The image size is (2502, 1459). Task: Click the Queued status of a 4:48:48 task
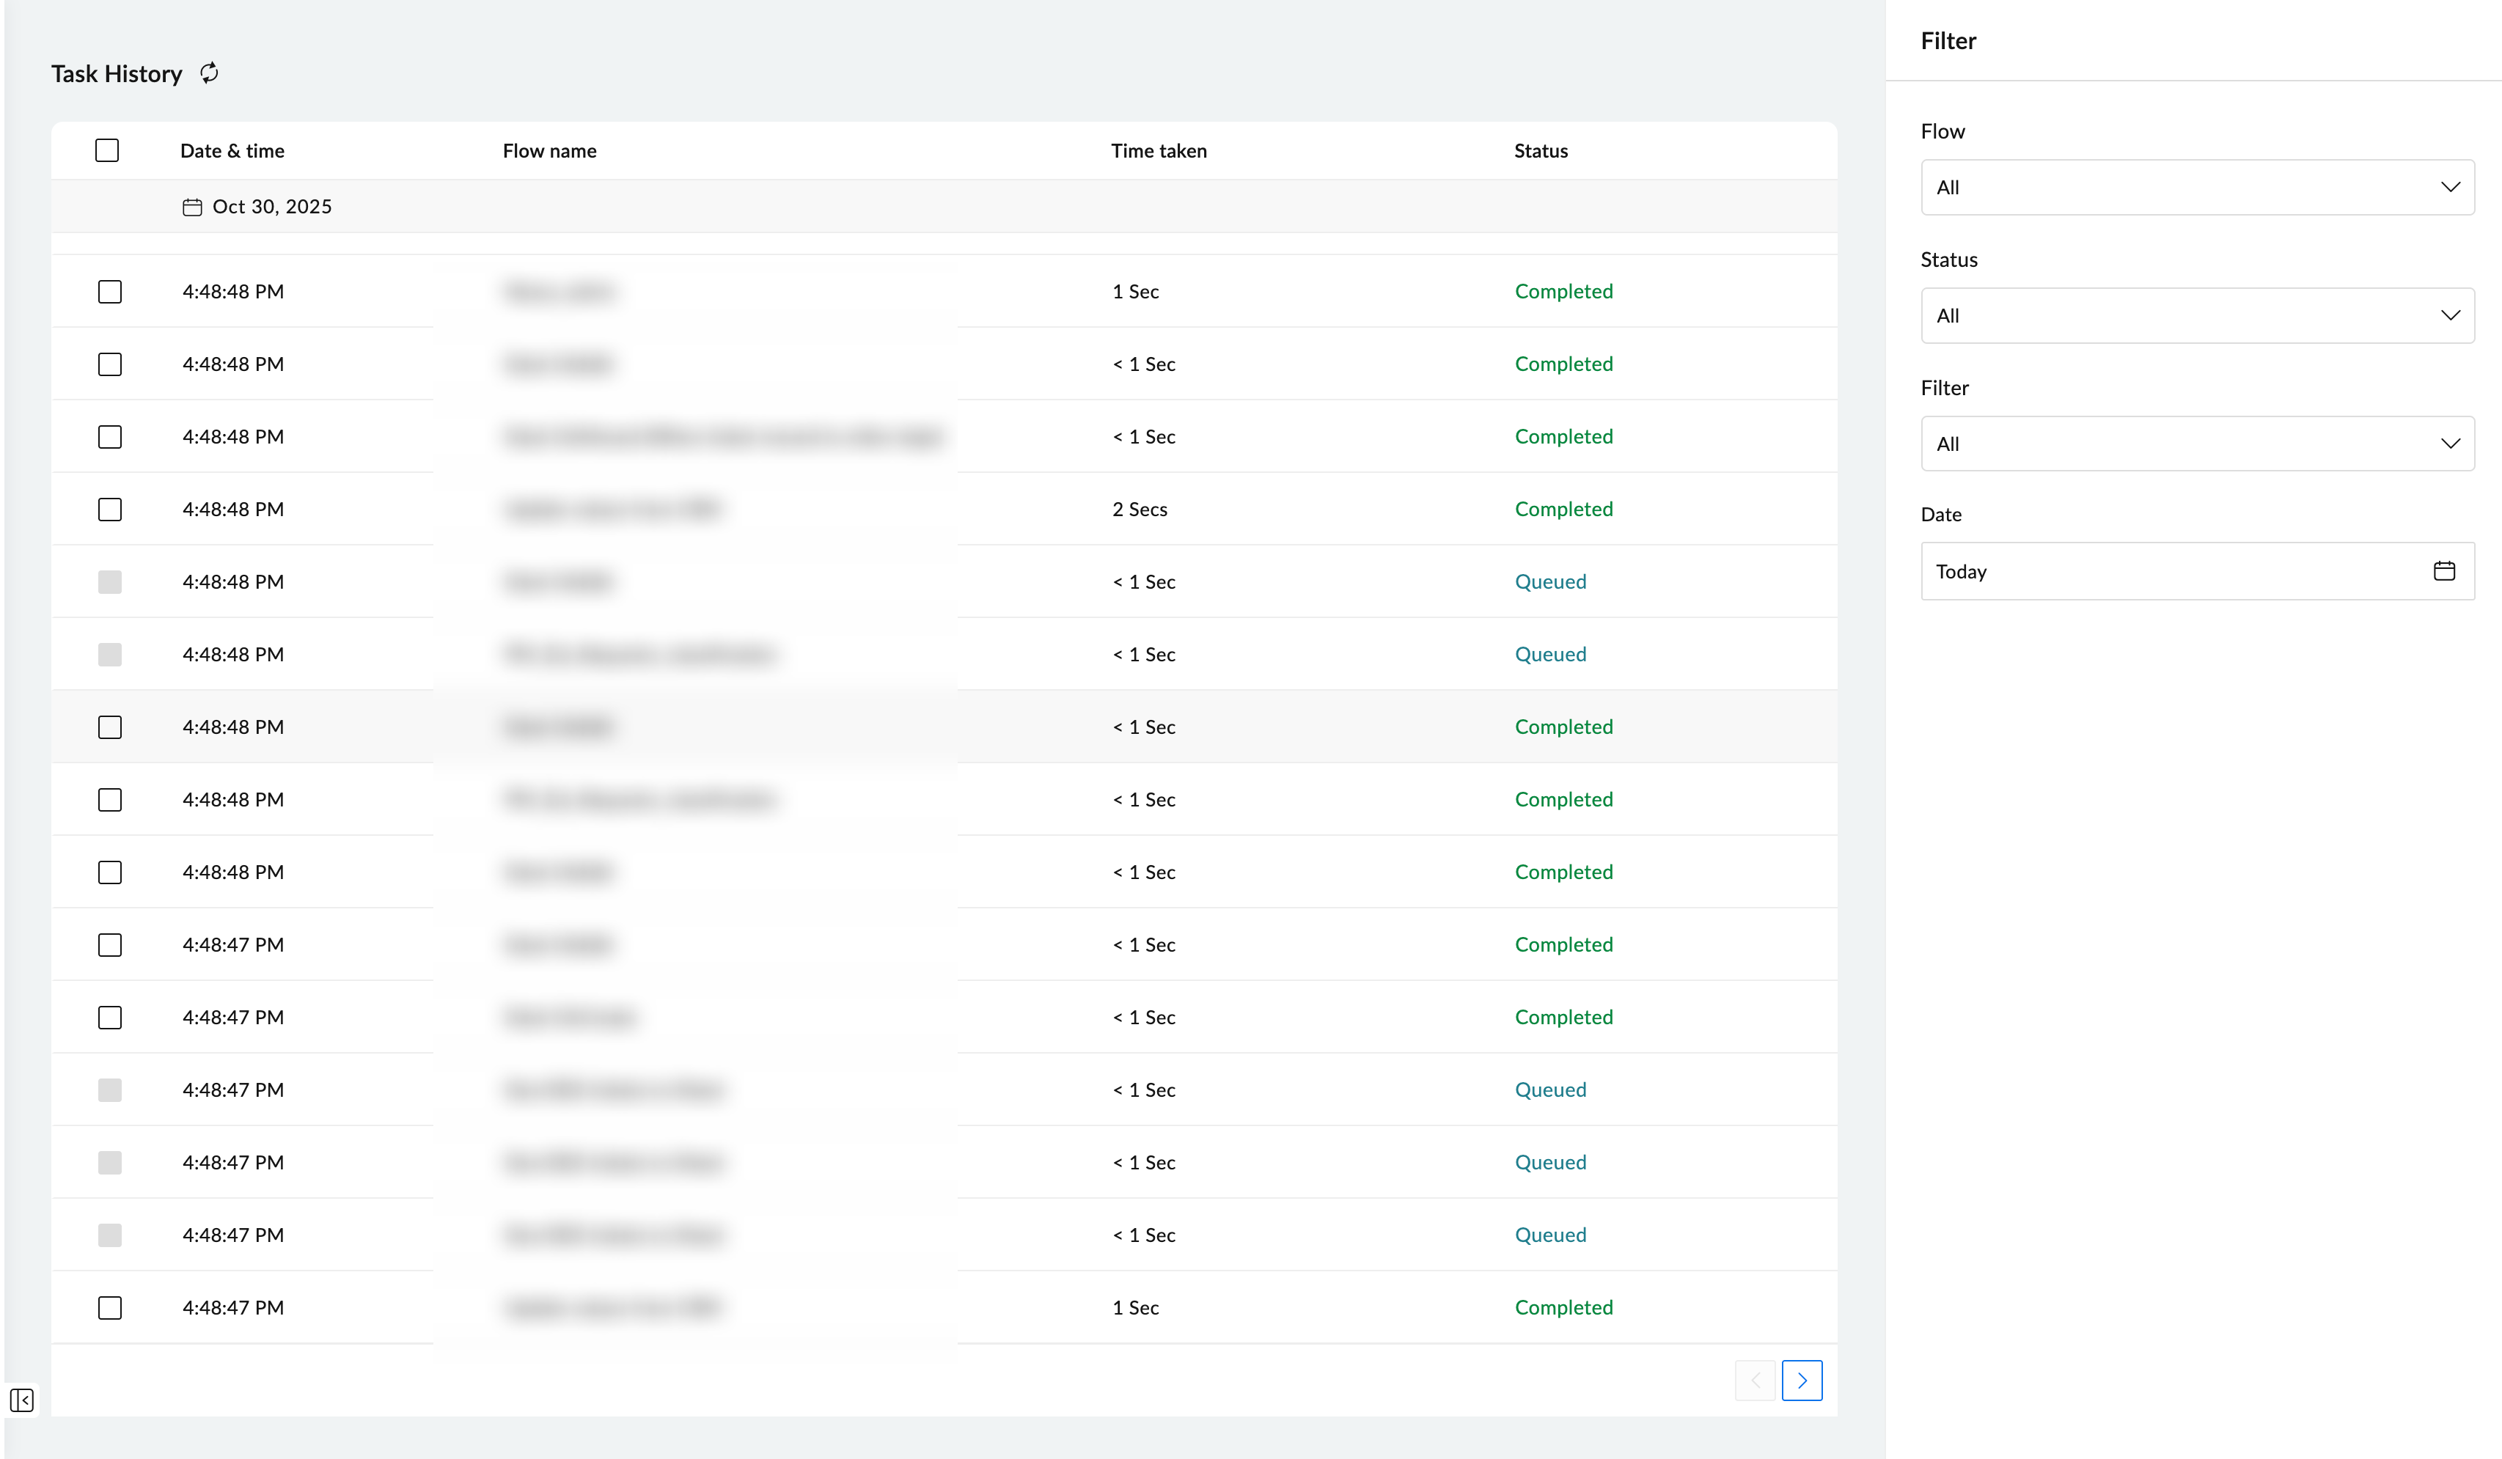pos(1551,581)
